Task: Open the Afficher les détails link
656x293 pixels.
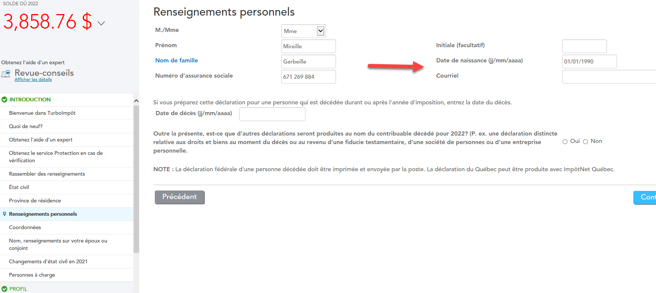Action: [33, 79]
